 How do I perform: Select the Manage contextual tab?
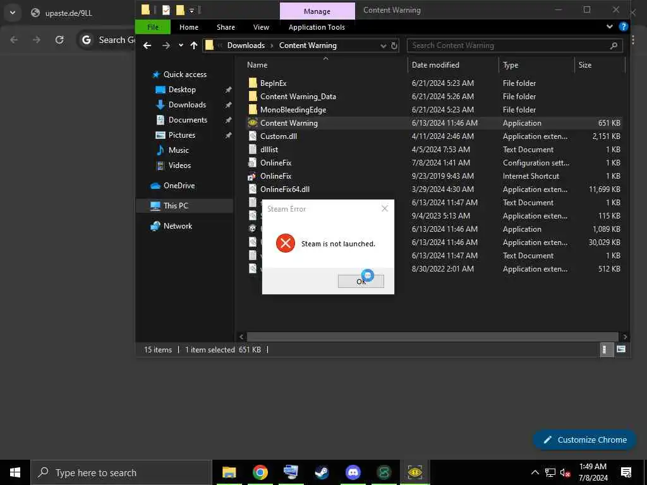pos(317,11)
